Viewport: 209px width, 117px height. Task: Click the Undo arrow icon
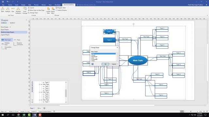tap(8, 2)
